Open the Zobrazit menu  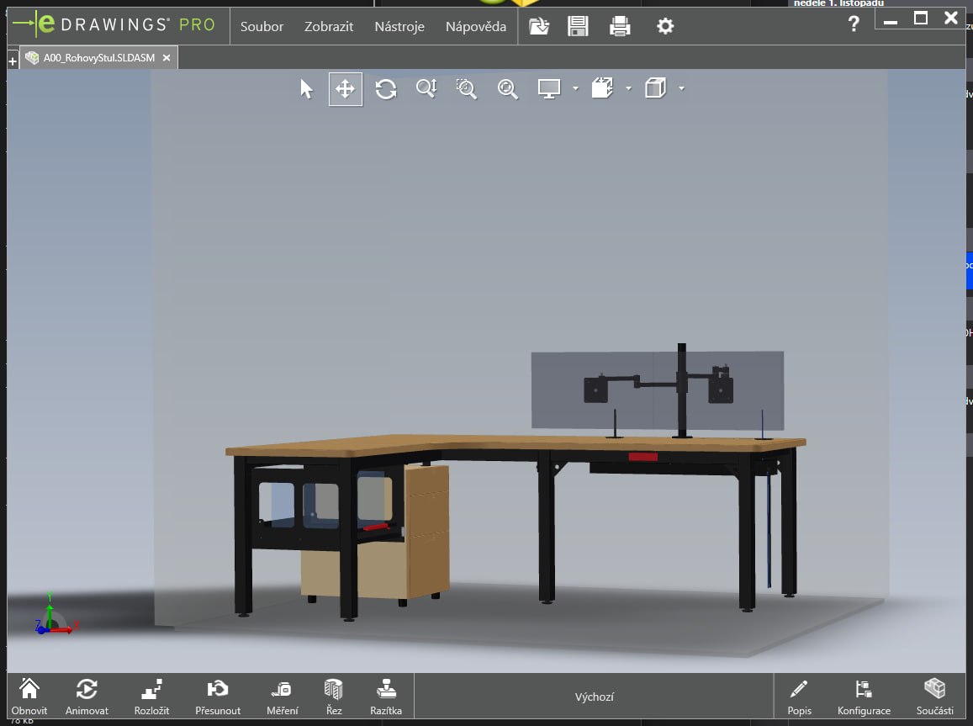pos(328,27)
